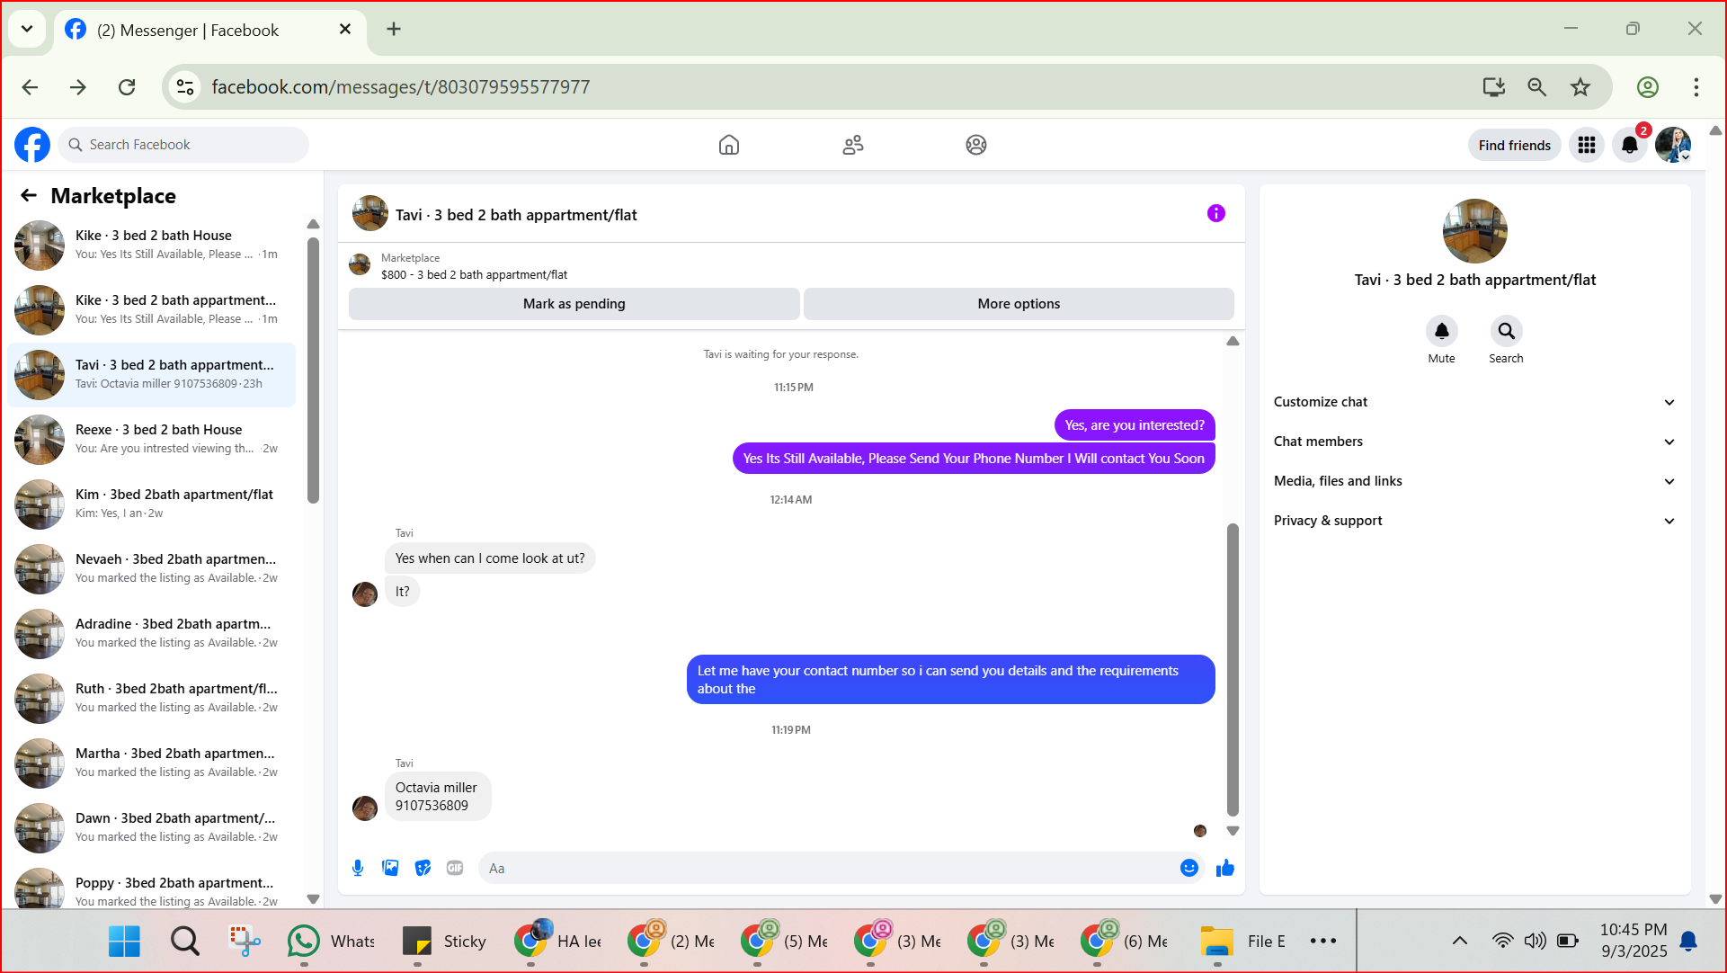Click the chat list scrollbar thumb
Screen dimensions: 1727x973
313,370
